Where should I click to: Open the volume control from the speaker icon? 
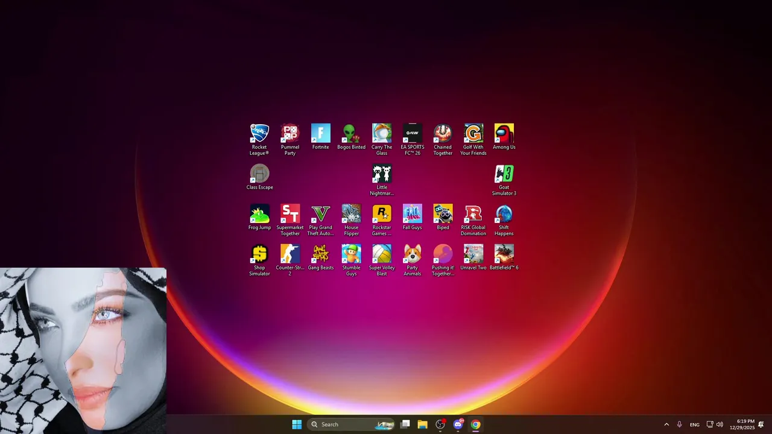click(x=720, y=424)
